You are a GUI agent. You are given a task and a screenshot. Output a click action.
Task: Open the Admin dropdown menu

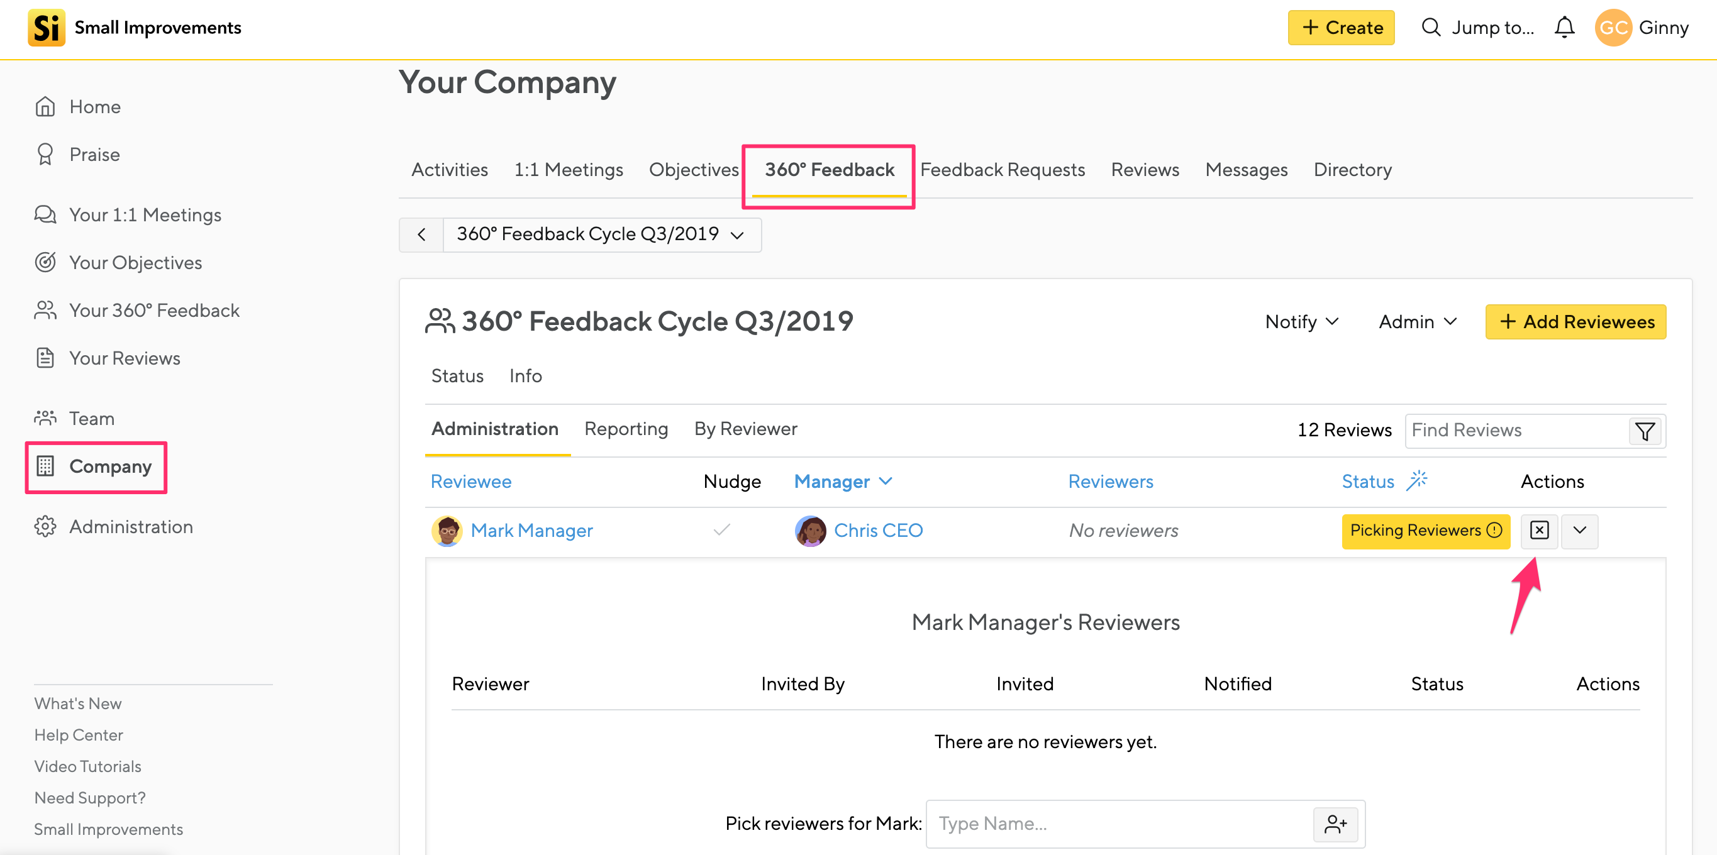1417,322
